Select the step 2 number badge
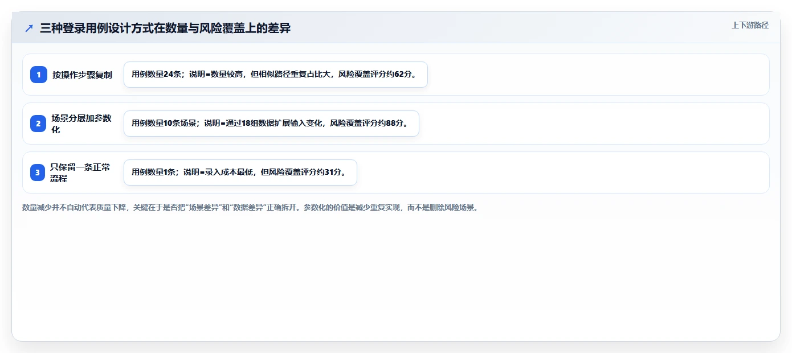The width and height of the screenshot is (792, 353). click(x=39, y=124)
